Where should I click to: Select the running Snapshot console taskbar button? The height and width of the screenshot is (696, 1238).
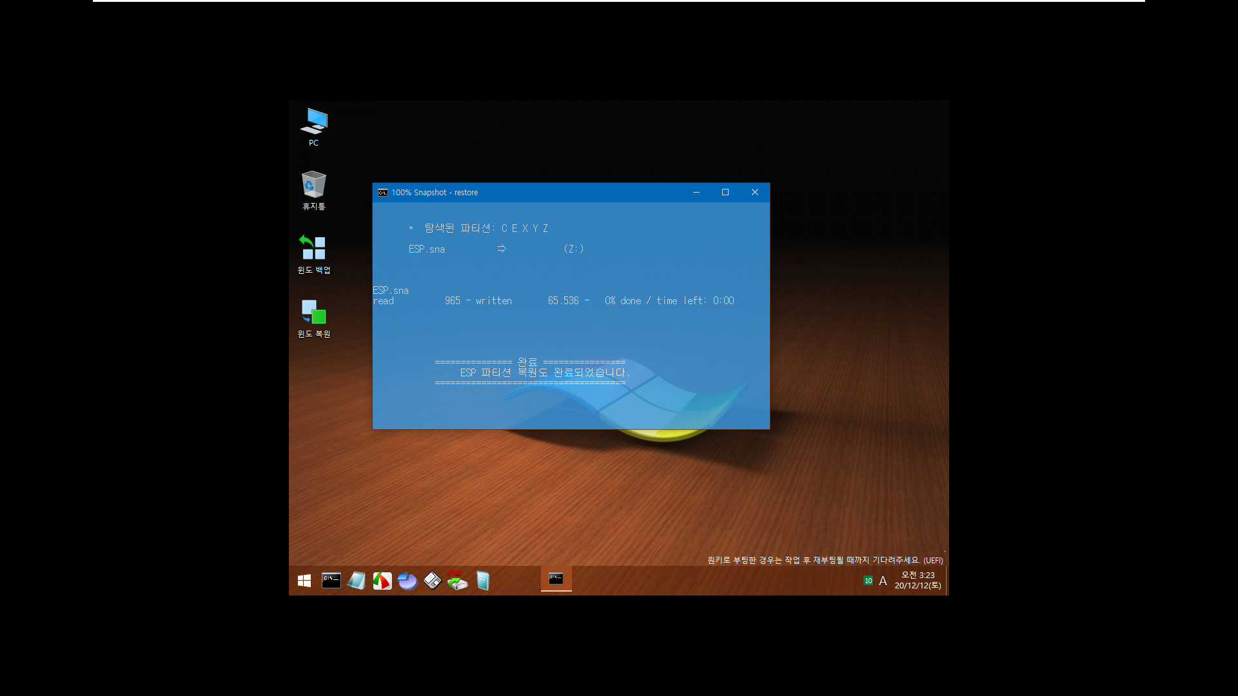[x=556, y=579]
